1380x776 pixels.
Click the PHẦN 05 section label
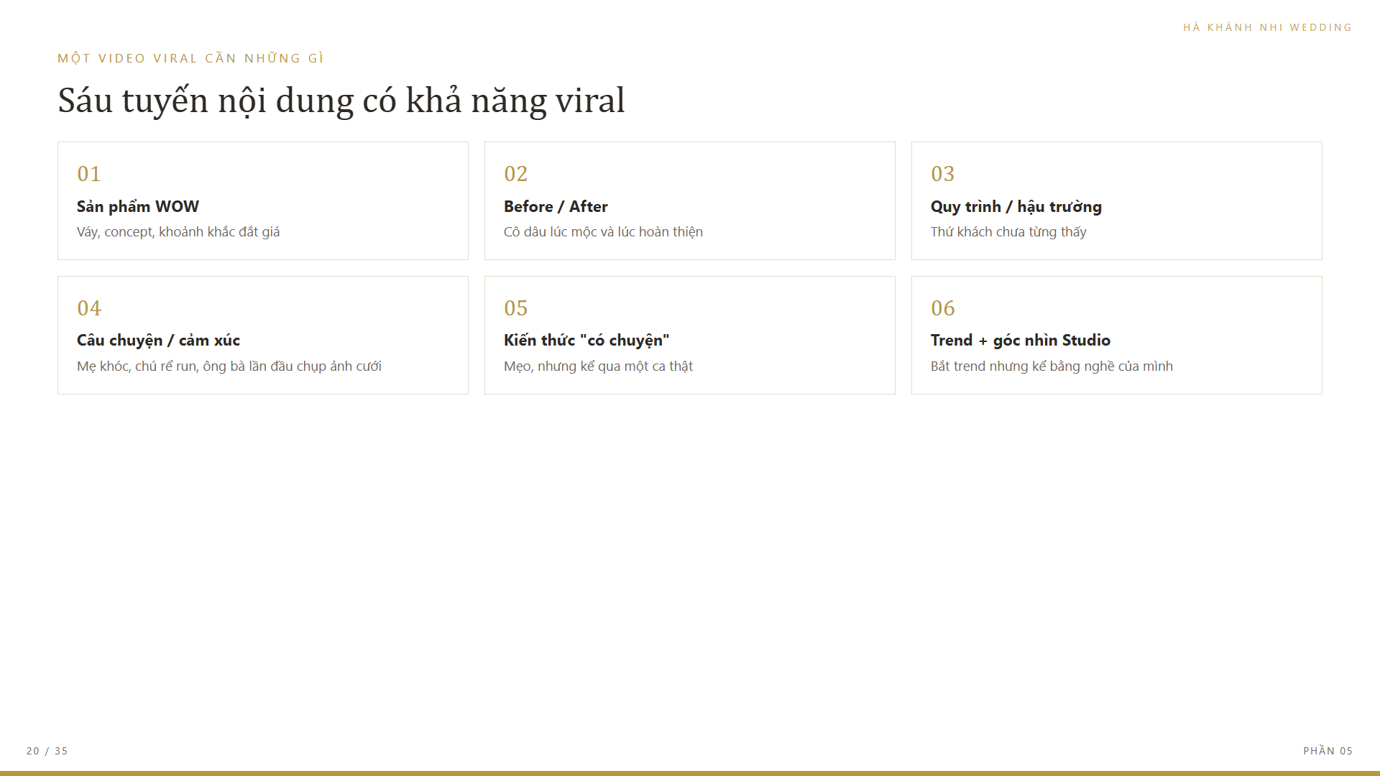click(x=1328, y=751)
